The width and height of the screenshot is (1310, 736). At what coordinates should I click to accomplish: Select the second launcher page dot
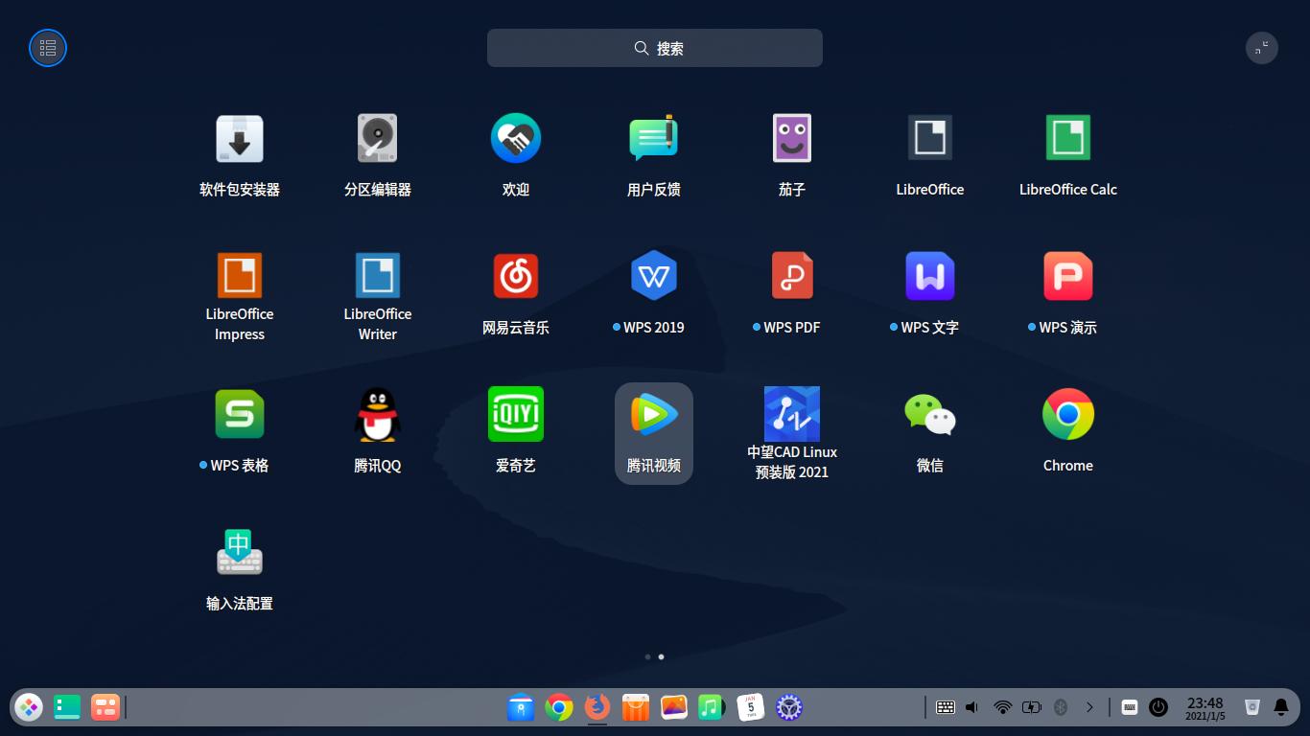pos(661,657)
